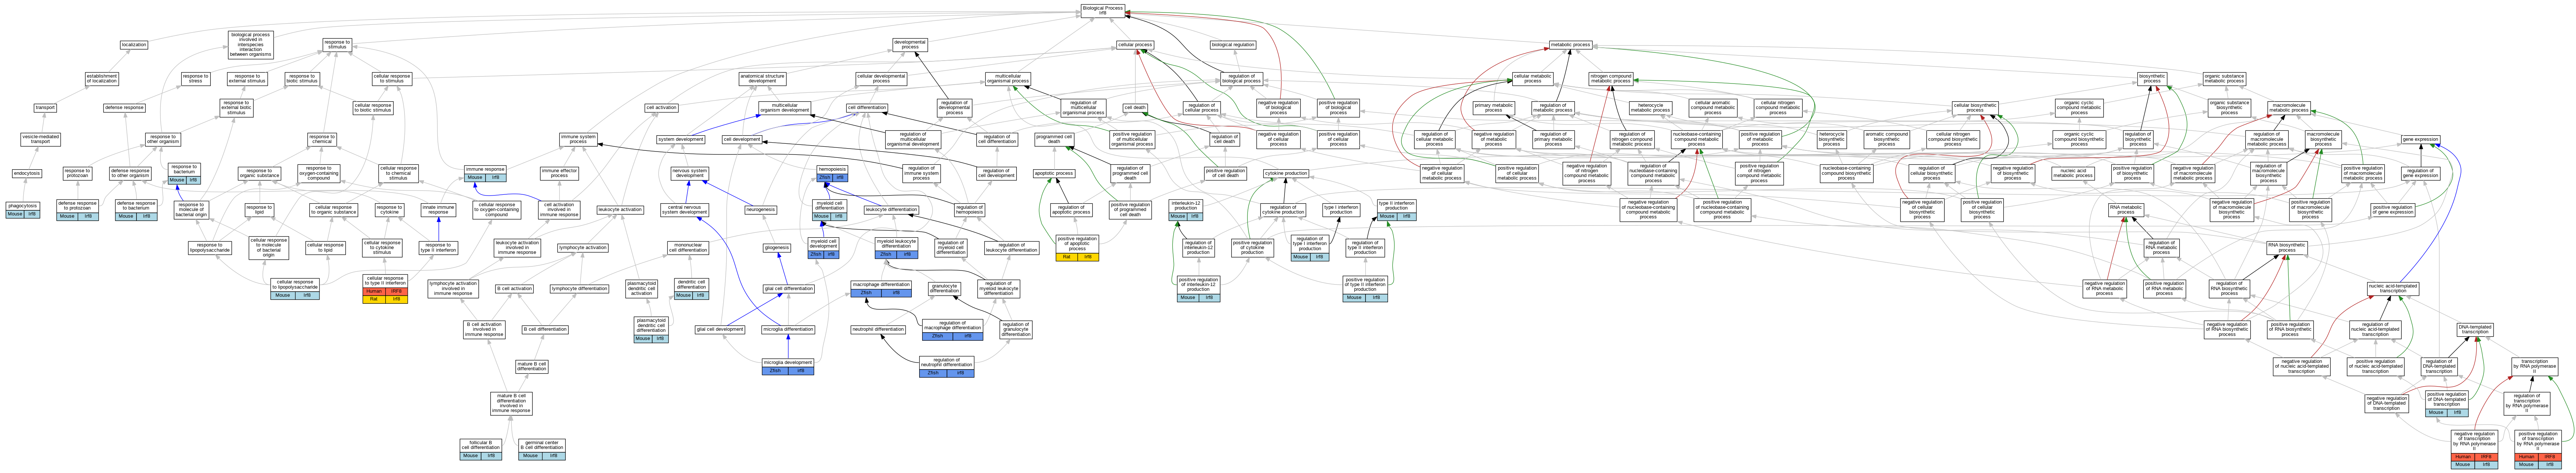Select the 'positive regulation of apoptotic process' node
Viewport: 2576px width, 473px height.
point(1077,246)
